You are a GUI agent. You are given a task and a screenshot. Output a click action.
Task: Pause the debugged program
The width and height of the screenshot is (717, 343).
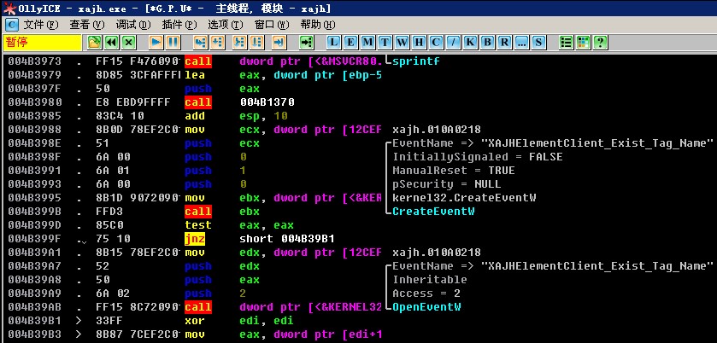173,42
